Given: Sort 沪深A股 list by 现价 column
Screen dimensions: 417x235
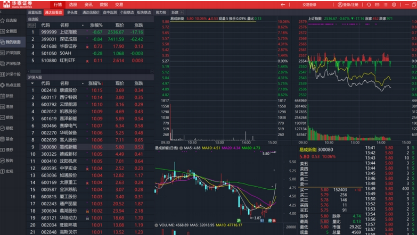Looking at the screenshot, I should tap(120, 83).
